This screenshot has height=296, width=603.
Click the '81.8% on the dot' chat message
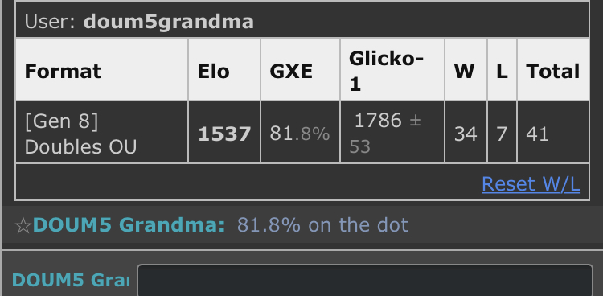click(x=322, y=224)
